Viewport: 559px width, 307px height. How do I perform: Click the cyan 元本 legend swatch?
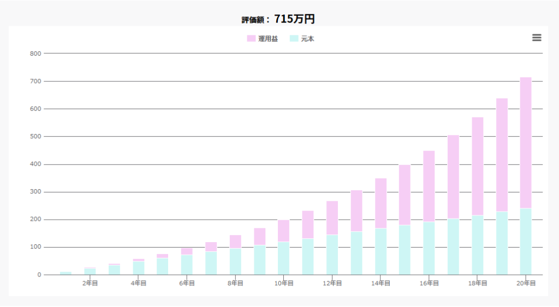[x=294, y=39]
